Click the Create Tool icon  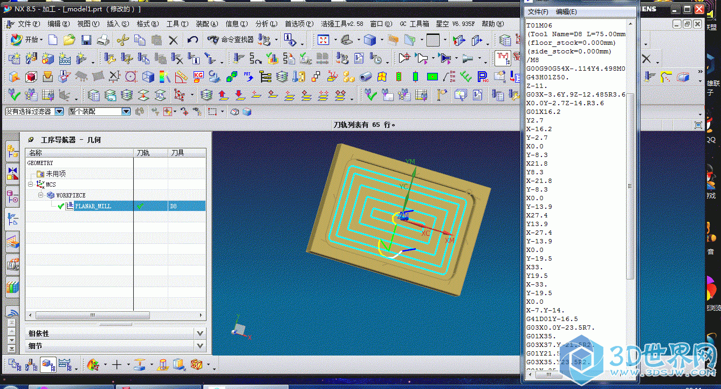click(31, 58)
